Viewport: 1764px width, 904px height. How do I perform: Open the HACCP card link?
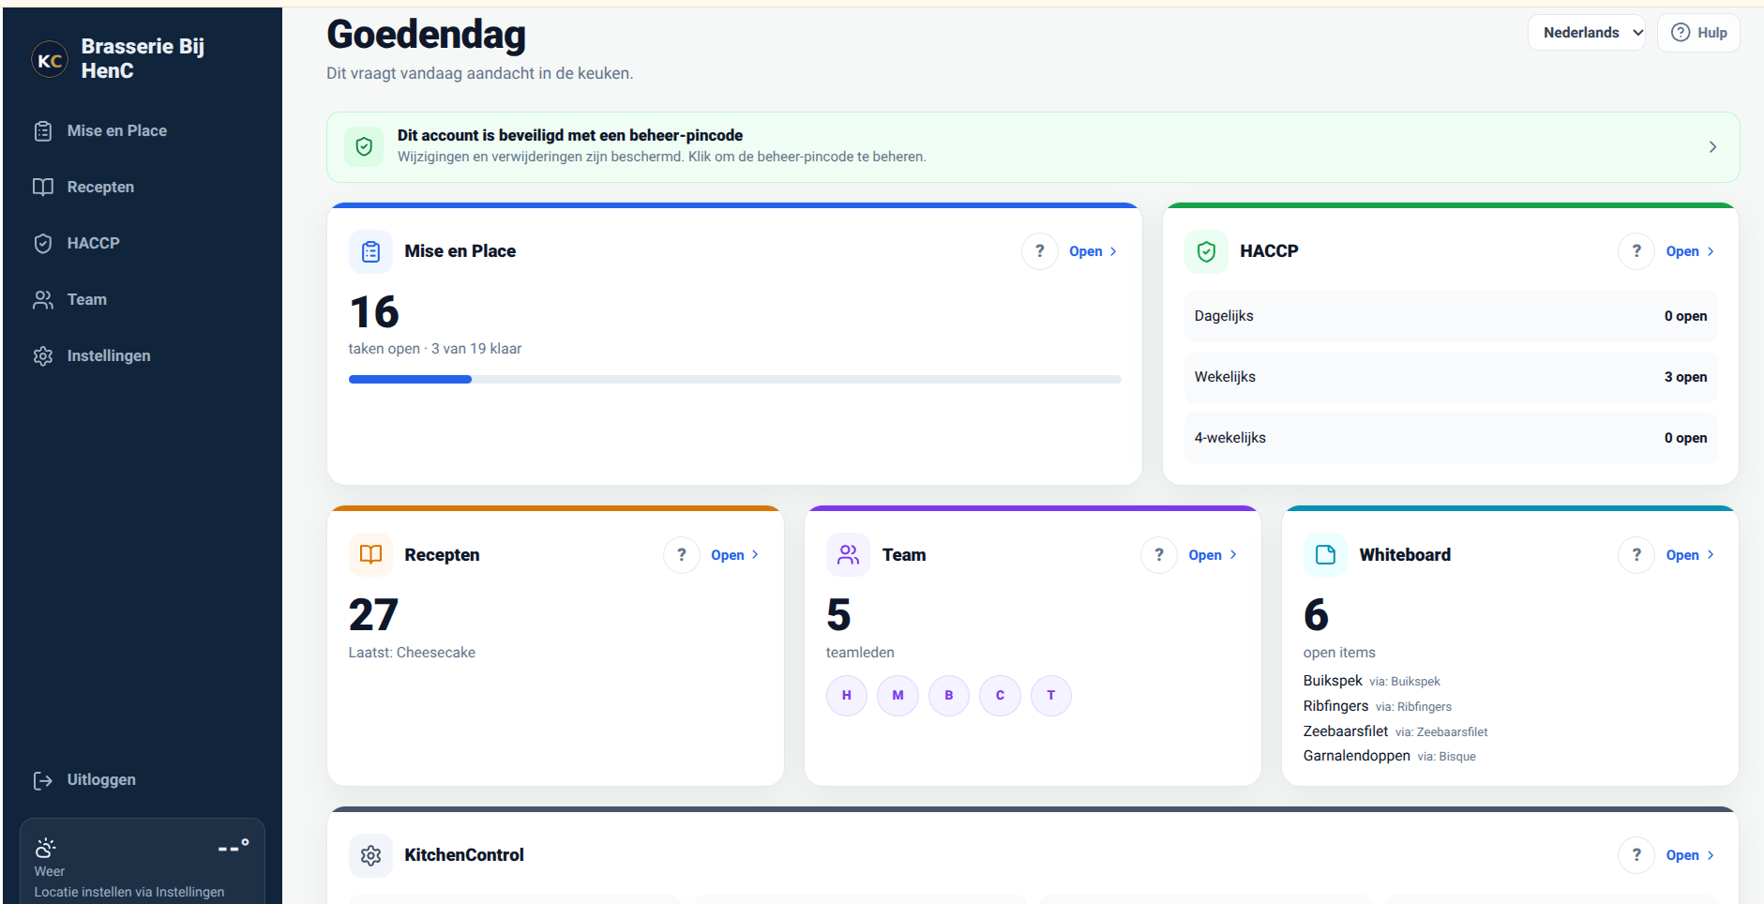click(1690, 251)
